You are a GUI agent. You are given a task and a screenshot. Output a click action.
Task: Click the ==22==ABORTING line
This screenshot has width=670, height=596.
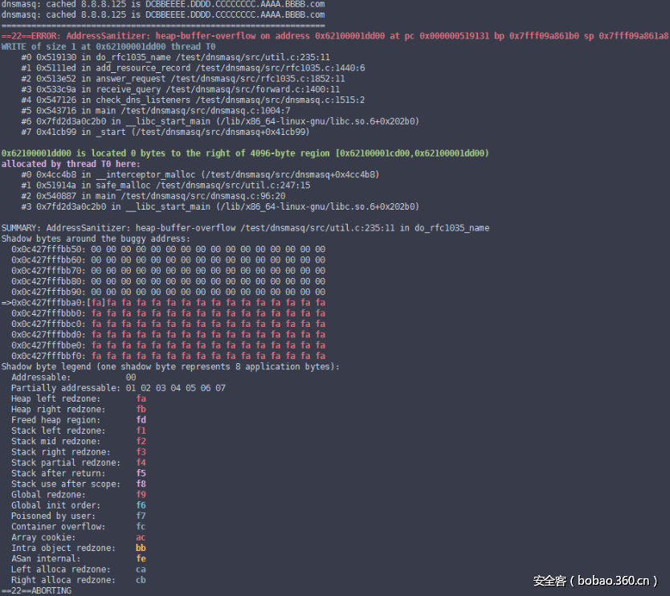pyautogui.click(x=36, y=590)
